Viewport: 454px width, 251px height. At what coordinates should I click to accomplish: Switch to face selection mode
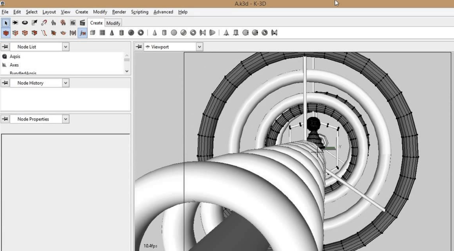tap(34, 33)
